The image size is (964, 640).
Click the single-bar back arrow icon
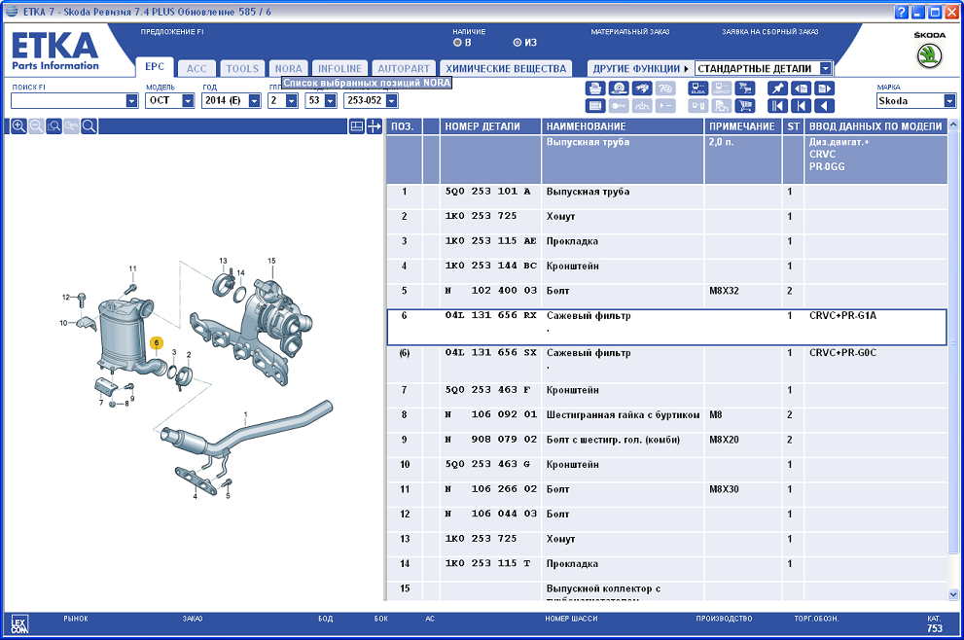coord(802,106)
